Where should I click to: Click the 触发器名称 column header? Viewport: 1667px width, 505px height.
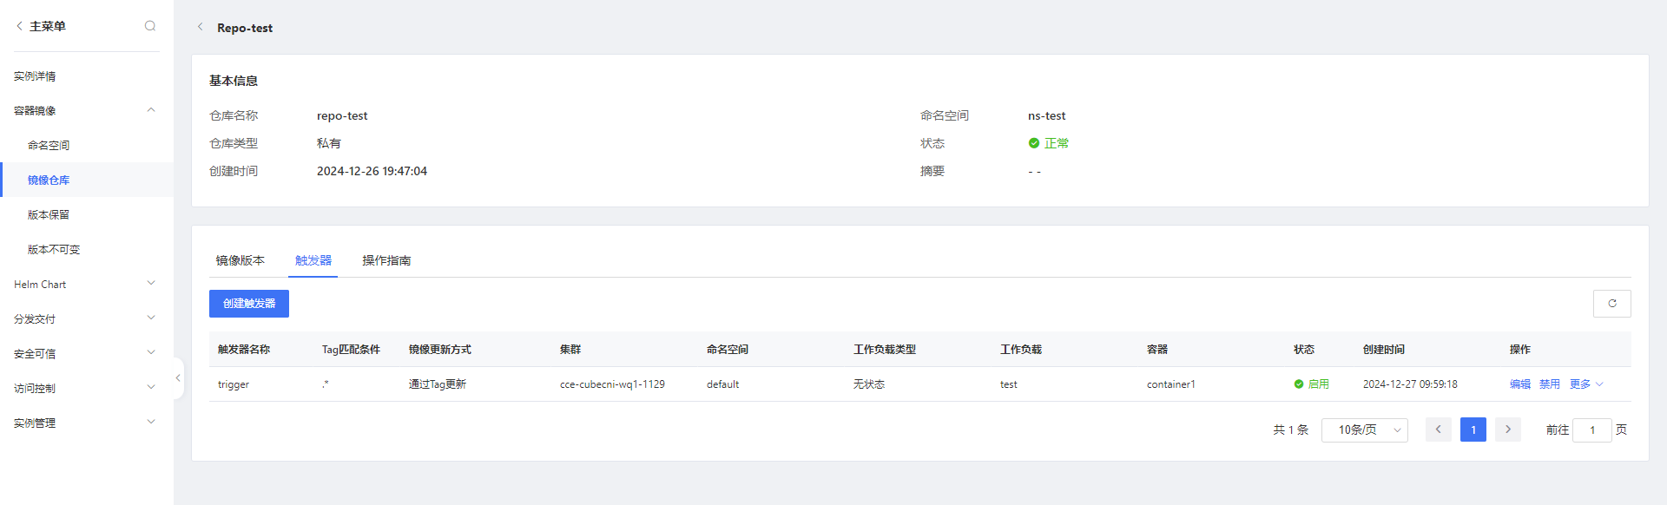click(x=244, y=350)
